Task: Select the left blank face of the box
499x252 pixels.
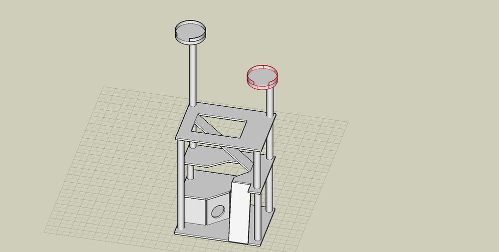Action: click(195, 210)
